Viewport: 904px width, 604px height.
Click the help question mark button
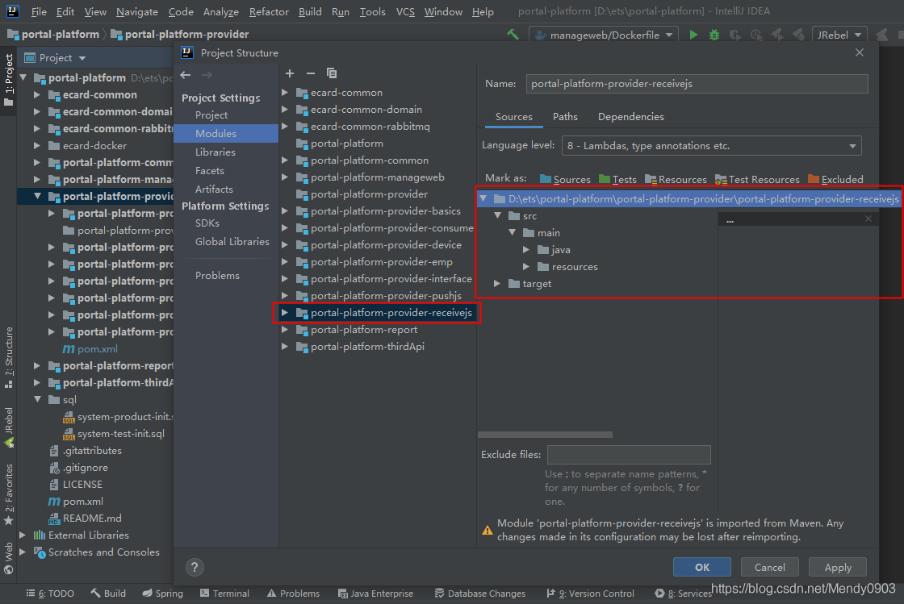coord(195,567)
